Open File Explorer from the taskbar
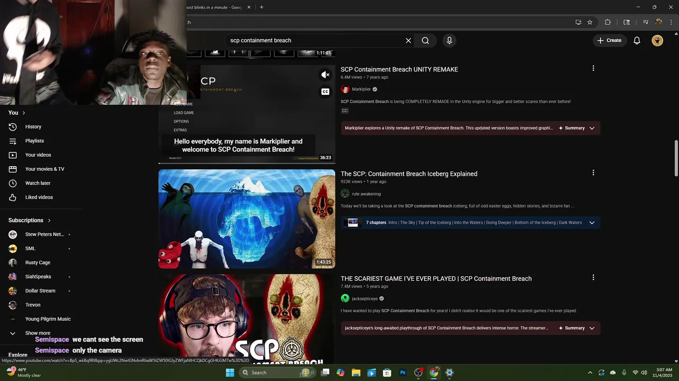The width and height of the screenshot is (679, 381). pyautogui.click(x=356, y=373)
